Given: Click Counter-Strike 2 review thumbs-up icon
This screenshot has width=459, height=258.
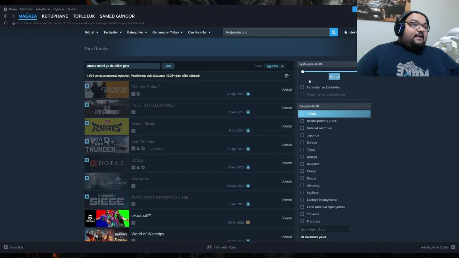Looking at the screenshot, I should tap(248, 94).
